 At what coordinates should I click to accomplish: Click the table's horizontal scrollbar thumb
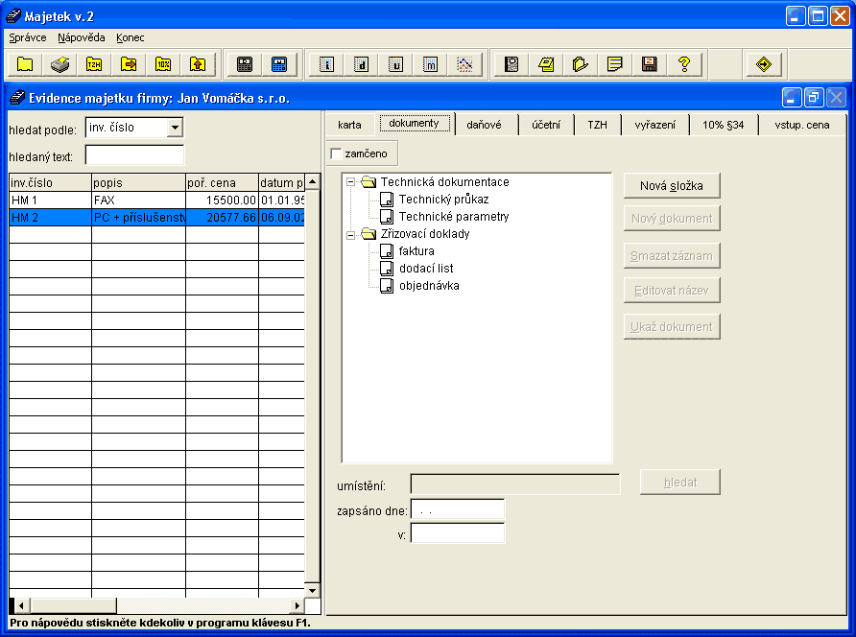[x=73, y=605]
